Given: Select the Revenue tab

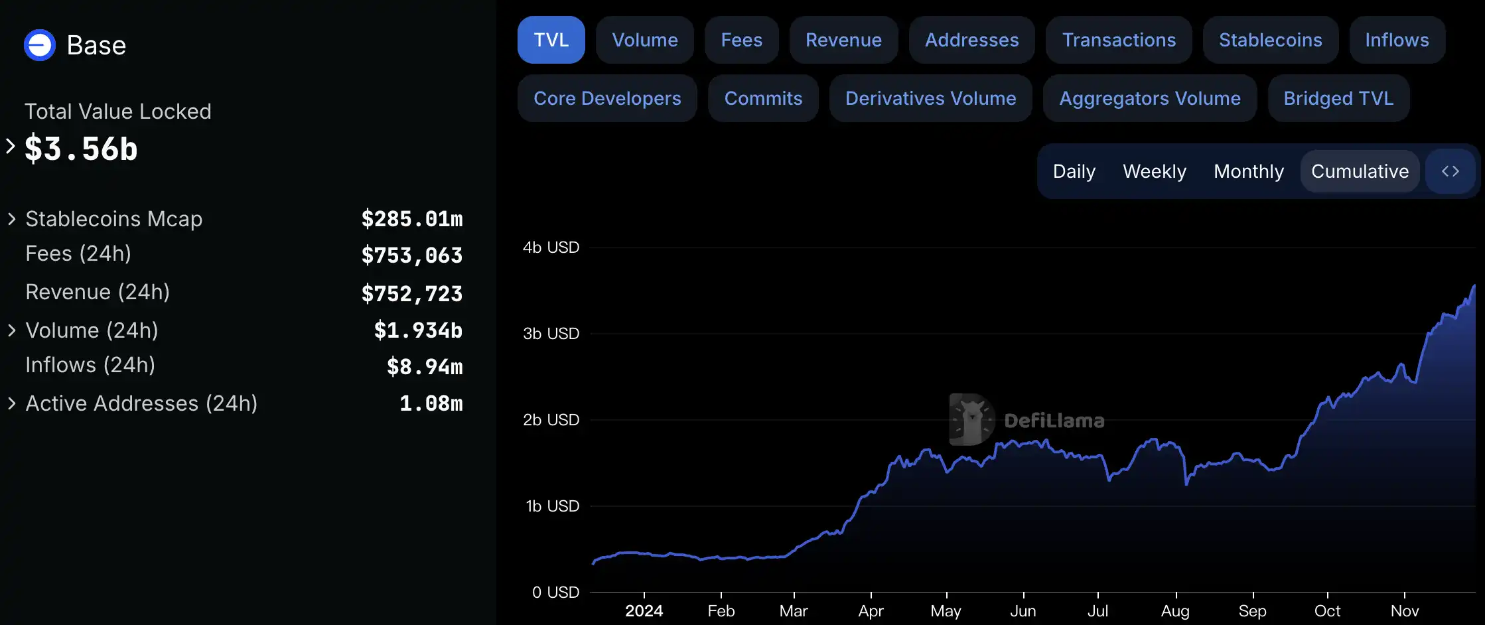Looking at the screenshot, I should (843, 40).
